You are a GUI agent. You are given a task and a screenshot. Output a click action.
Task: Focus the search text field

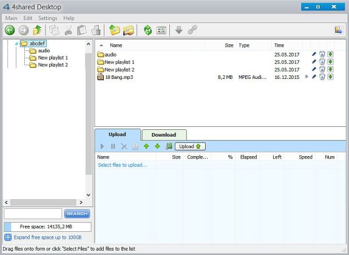33,214
